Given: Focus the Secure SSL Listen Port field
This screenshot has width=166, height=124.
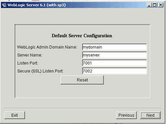Looking at the screenshot, I should tap(114, 71).
